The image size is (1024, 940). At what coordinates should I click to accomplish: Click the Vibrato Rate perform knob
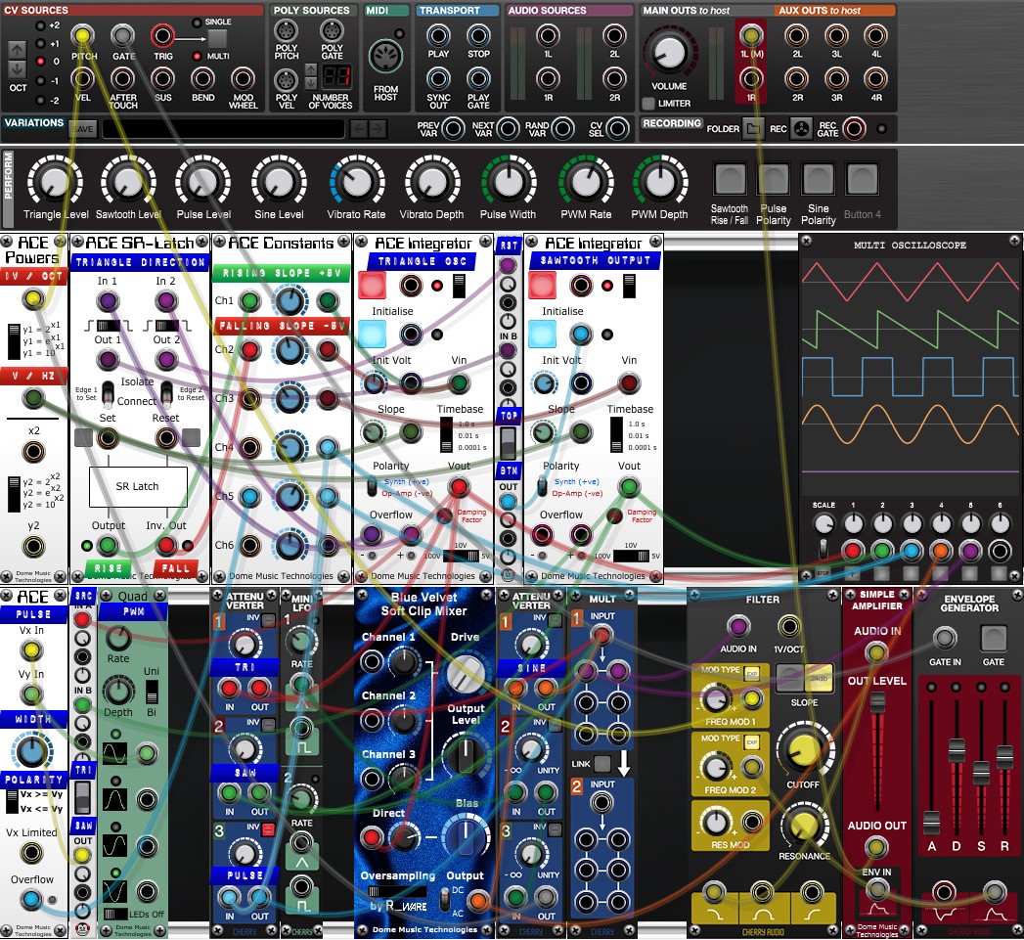(x=357, y=182)
